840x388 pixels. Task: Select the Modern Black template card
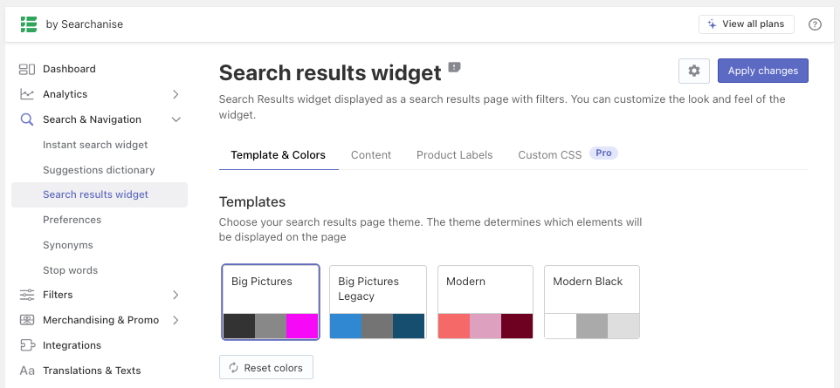click(592, 301)
